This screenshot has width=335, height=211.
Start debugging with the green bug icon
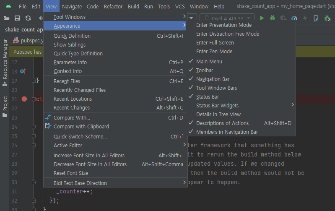pos(273,18)
